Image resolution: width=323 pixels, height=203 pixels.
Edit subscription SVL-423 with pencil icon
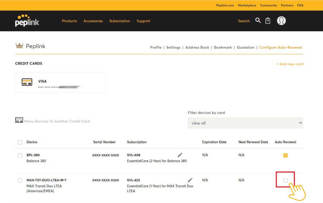(x=190, y=180)
